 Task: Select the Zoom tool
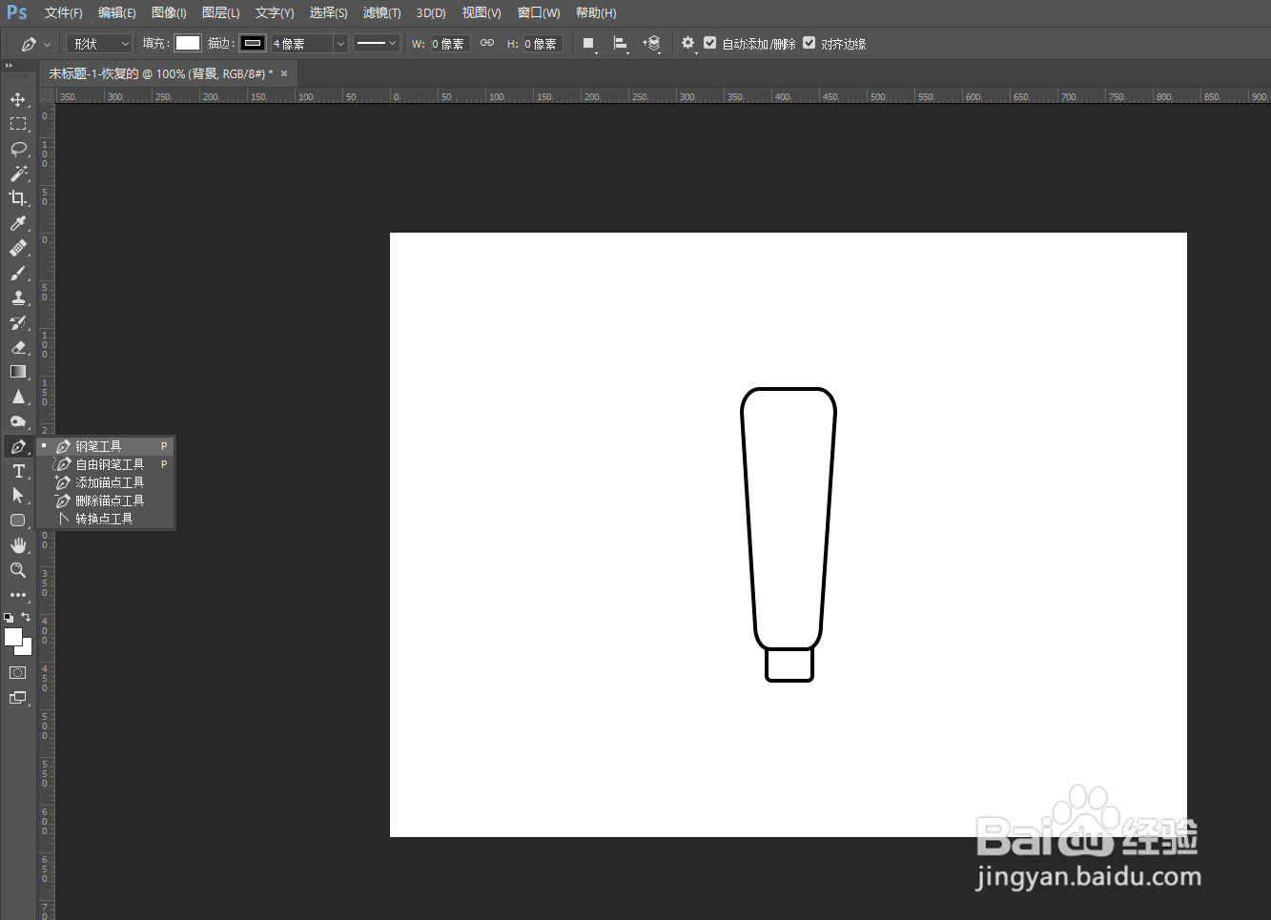18,570
